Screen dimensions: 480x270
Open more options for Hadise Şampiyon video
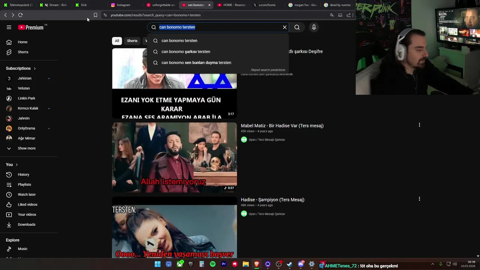(x=419, y=199)
